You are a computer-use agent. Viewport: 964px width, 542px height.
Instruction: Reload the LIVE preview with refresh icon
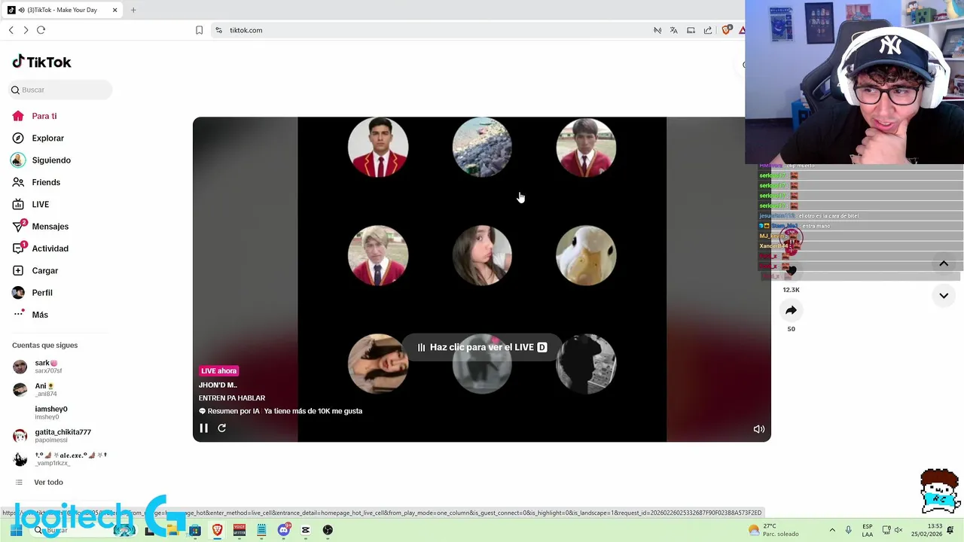(221, 428)
